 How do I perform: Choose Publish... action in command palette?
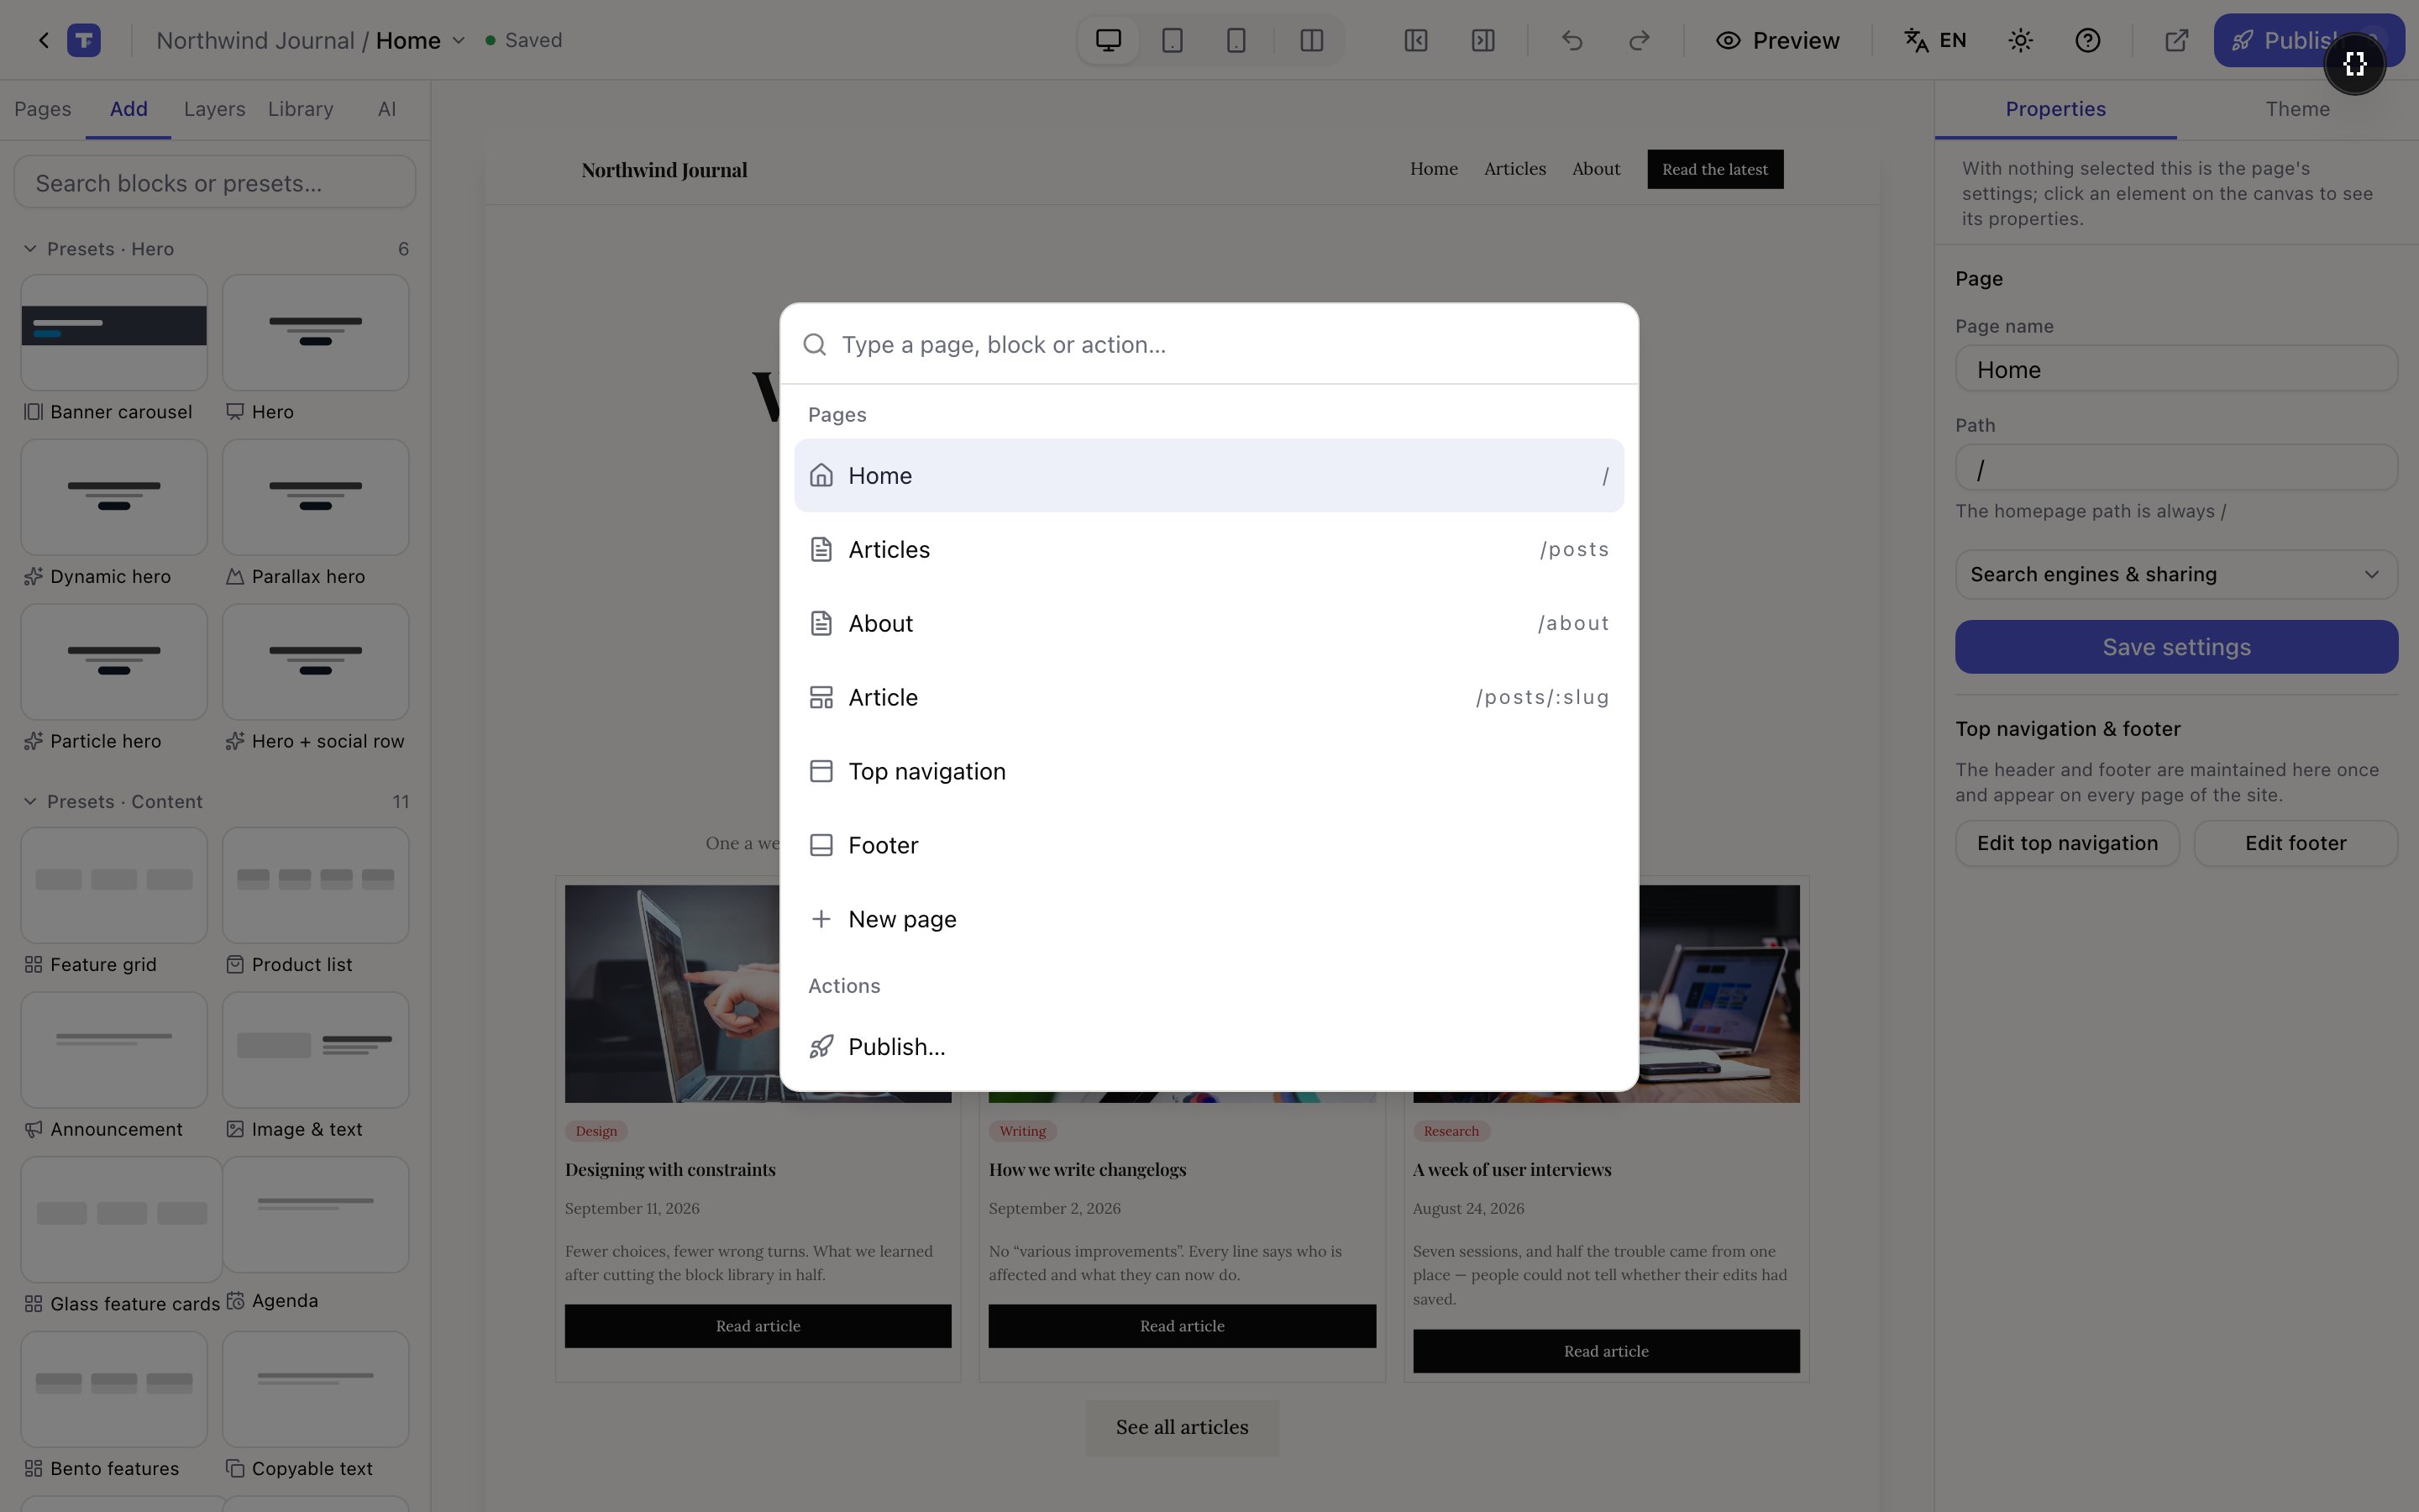point(1209,1047)
